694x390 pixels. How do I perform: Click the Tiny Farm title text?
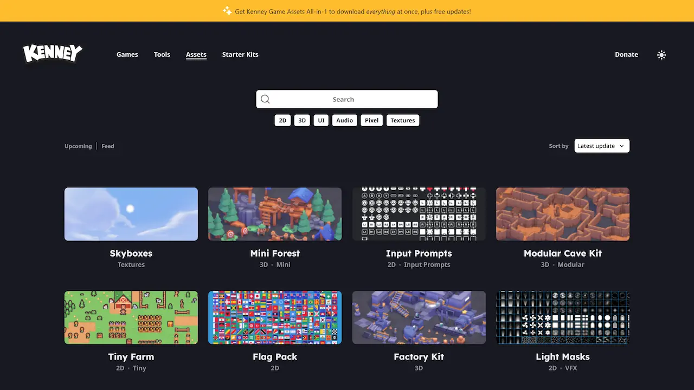[x=131, y=356]
